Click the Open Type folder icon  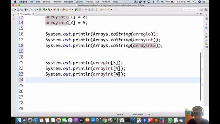point(63,10)
